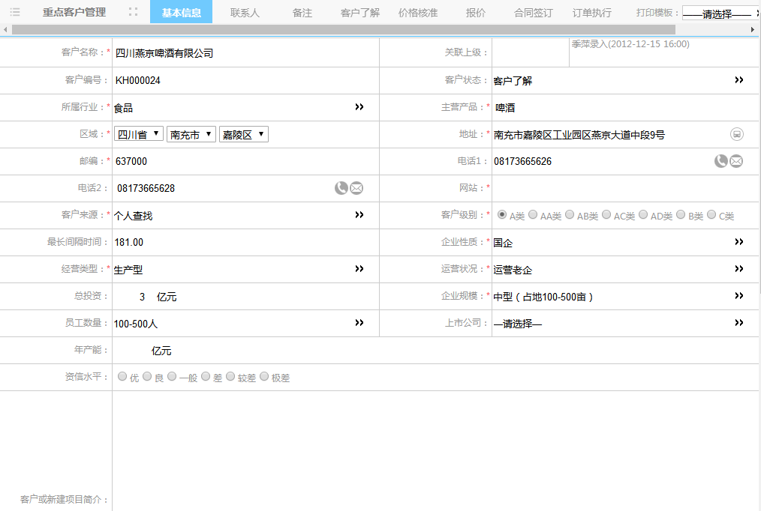Switch to the 基本信息 tab
The width and height of the screenshot is (761, 511).
coord(182,12)
